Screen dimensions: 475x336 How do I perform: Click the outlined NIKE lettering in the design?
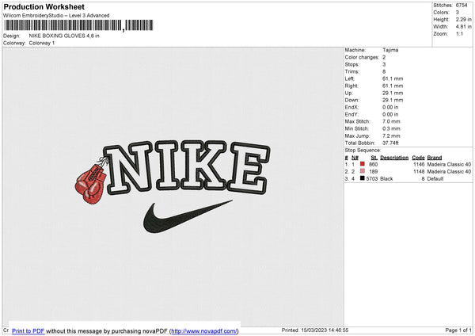click(x=186, y=167)
